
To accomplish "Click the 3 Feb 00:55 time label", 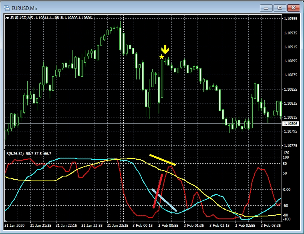I will click(168, 226).
